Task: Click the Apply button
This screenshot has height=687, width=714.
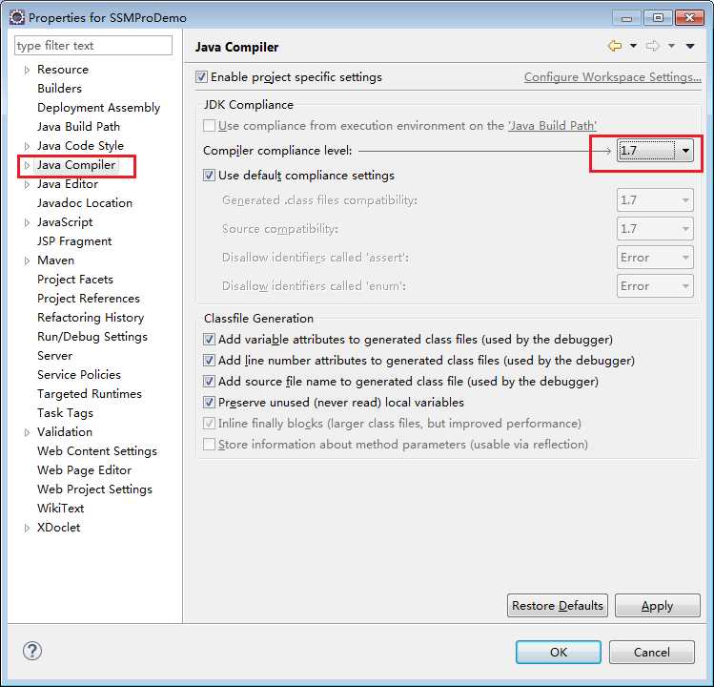Action: point(658,605)
